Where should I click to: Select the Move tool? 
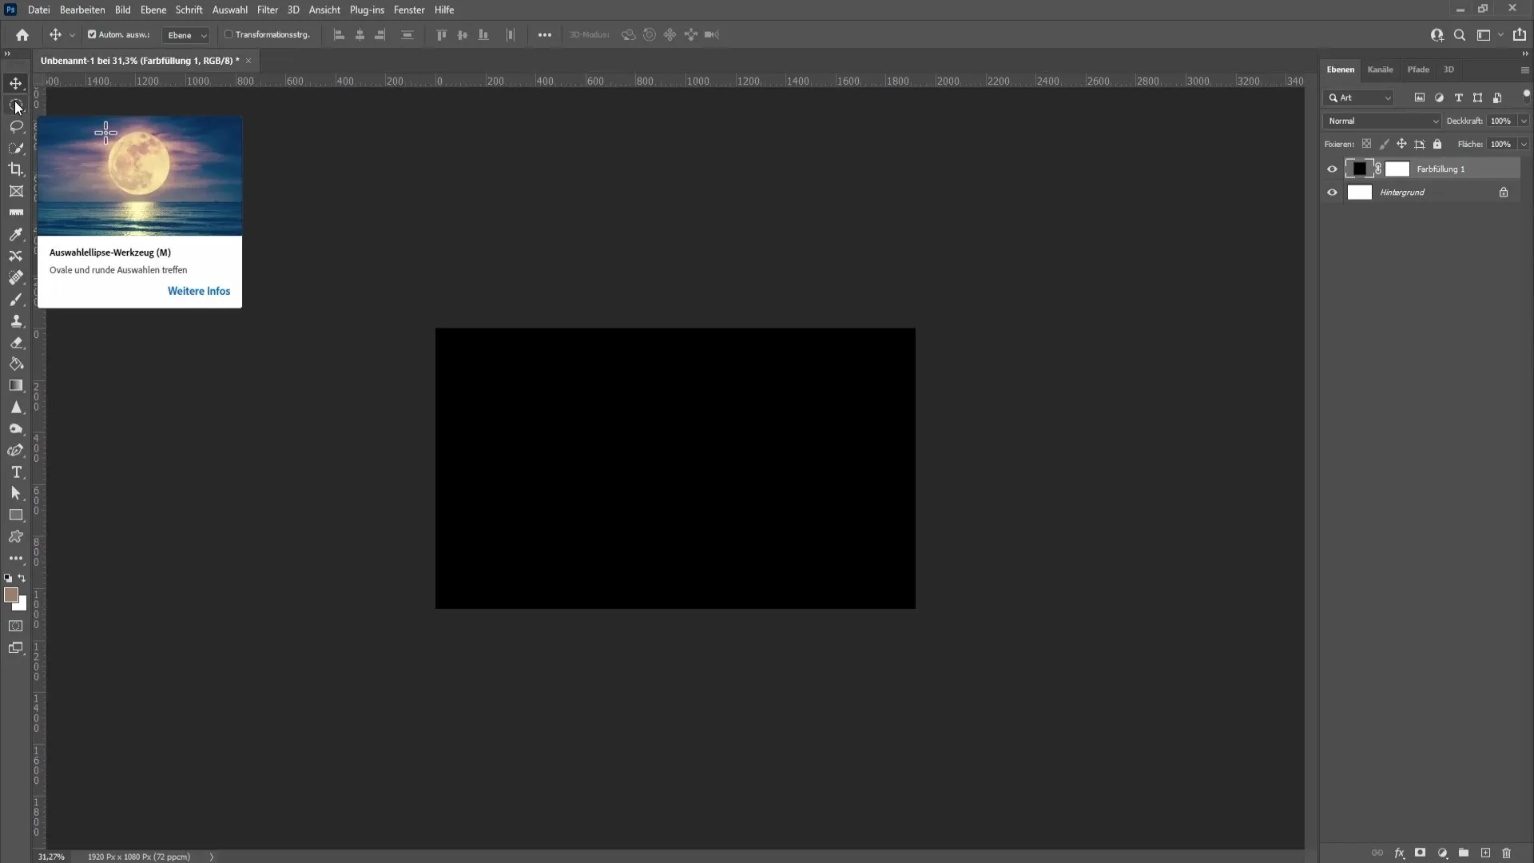(16, 82)
